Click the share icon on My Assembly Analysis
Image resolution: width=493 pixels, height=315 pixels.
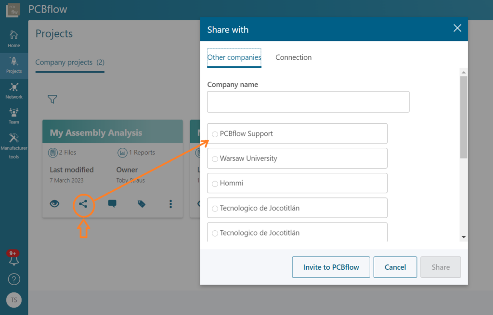(x=83, y=204)
